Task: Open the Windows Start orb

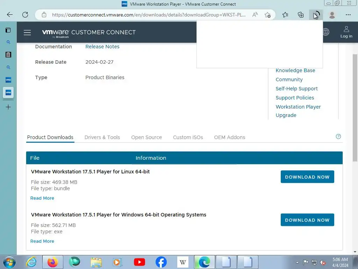Action: pyautogui.click(x=9, y=262)
